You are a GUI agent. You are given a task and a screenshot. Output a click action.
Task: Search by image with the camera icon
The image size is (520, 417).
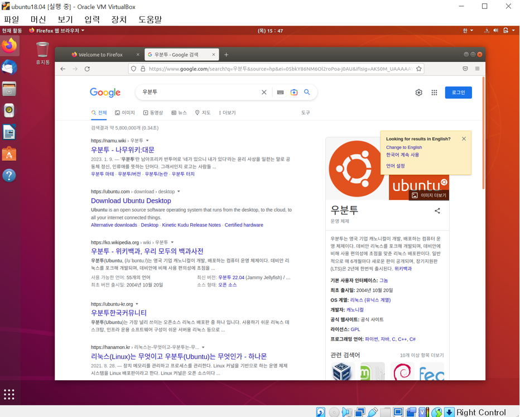[294, 92]
